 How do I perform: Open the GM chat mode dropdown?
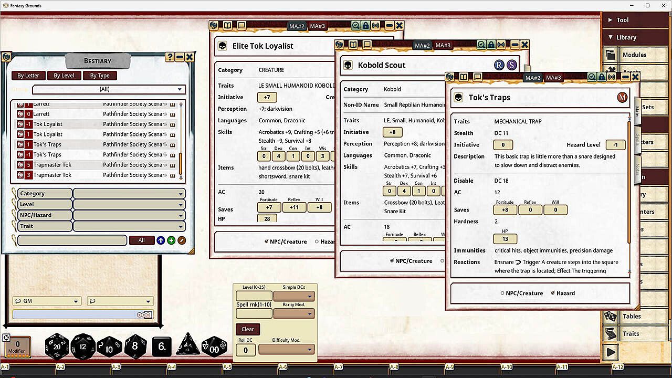coord(47,301)
